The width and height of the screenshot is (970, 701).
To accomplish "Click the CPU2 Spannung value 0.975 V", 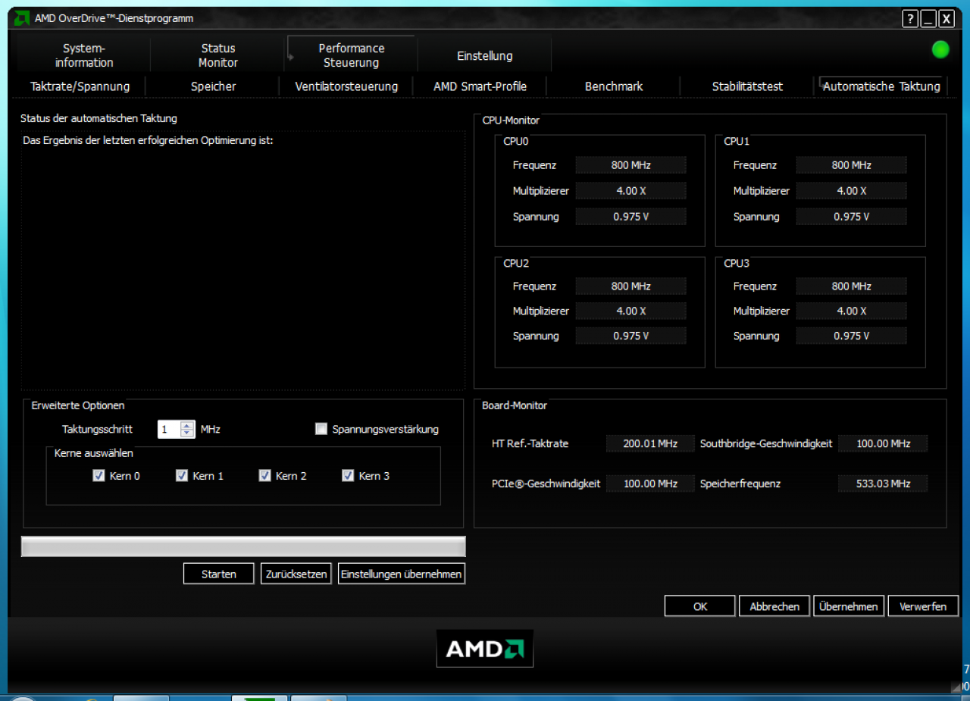I will [x=630, y=336].
